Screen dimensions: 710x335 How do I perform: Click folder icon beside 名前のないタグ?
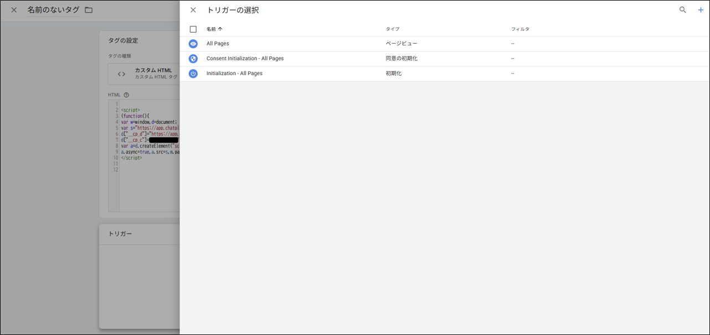coord(89,10)
